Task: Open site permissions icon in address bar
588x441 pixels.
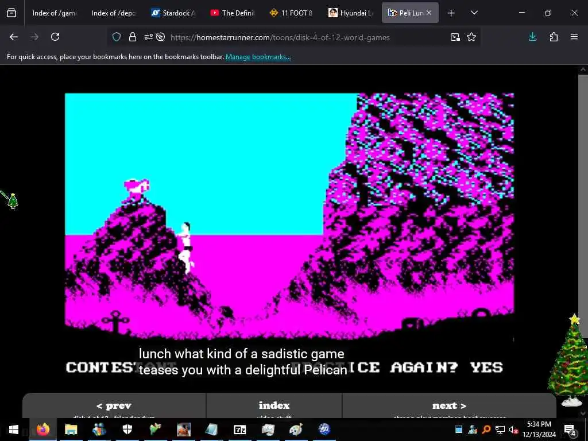Action: 149,37
